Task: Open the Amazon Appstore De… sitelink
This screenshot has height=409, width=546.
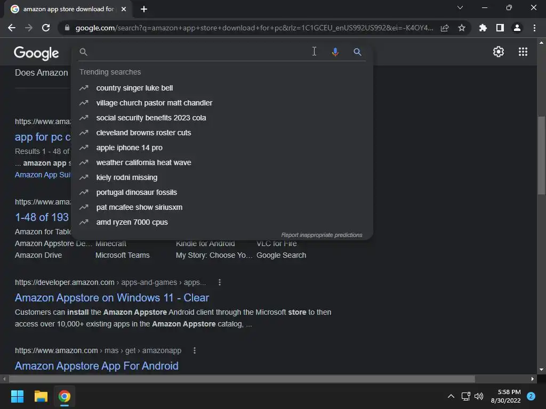Action: [53, 243]
